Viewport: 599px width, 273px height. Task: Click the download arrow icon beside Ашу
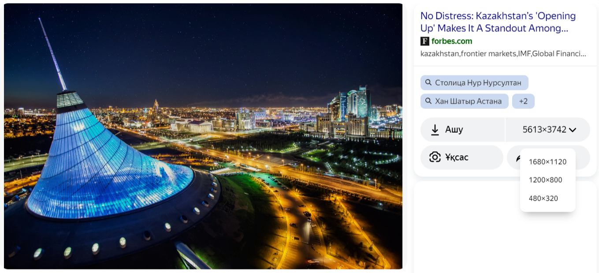click(435, 130)
